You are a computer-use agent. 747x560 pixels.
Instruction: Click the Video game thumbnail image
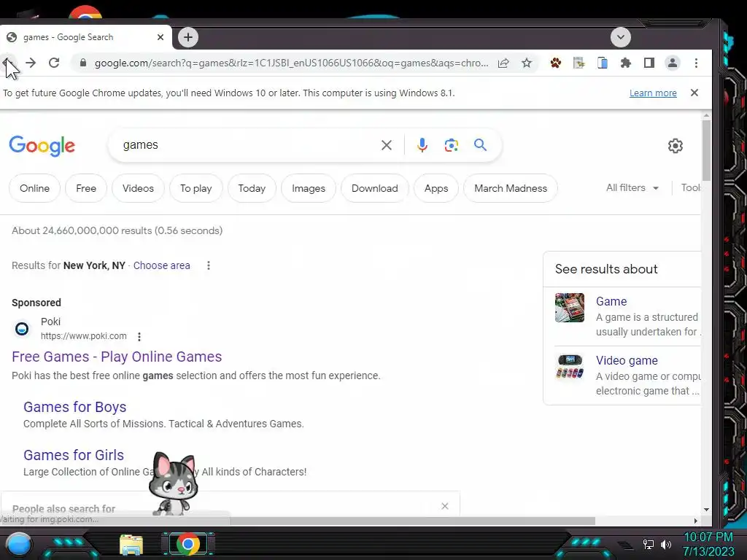pyautogui.click(x=570, y=367)
